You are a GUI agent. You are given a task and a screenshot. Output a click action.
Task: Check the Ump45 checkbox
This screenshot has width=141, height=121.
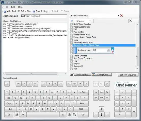[x=71, y=64]
